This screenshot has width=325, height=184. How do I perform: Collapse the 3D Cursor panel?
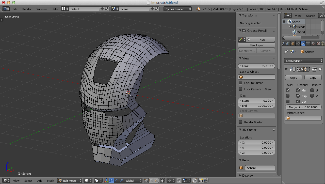click(x=240, y=130)
